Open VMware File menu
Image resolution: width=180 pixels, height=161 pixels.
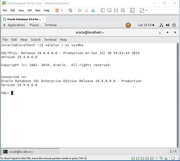5,10
